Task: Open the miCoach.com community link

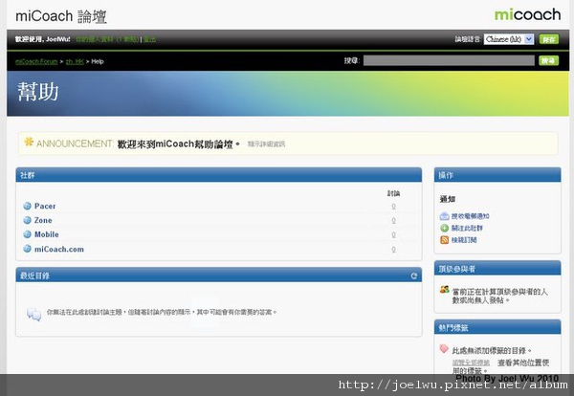Action: pos(59,250)
